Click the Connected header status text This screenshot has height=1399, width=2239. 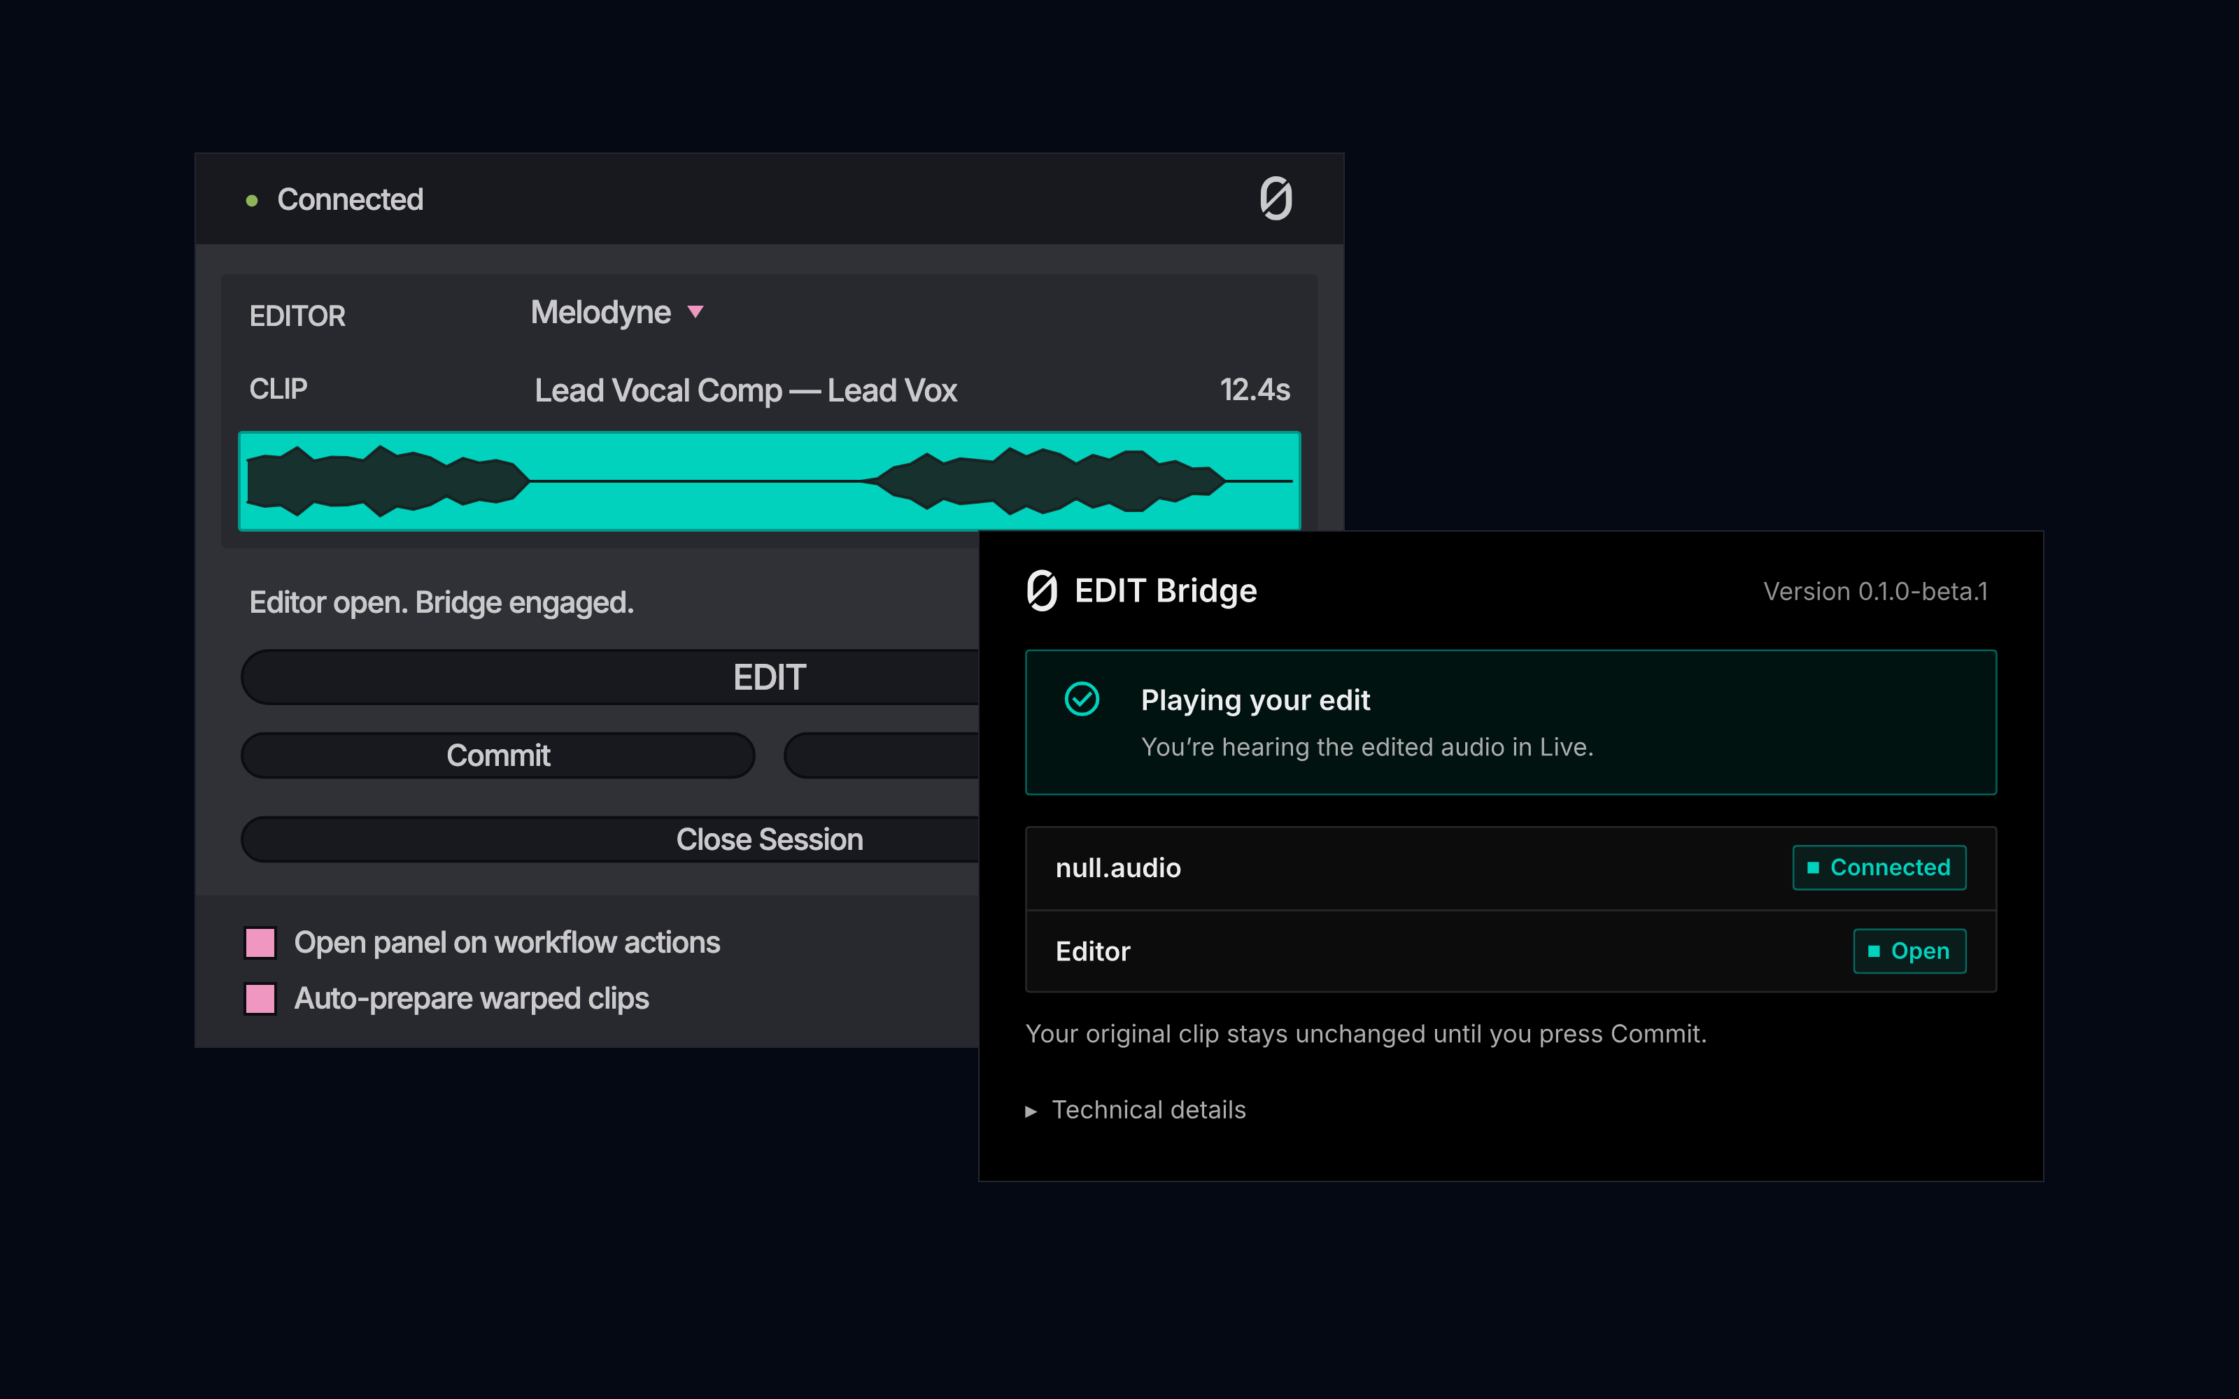pos(350,199)
